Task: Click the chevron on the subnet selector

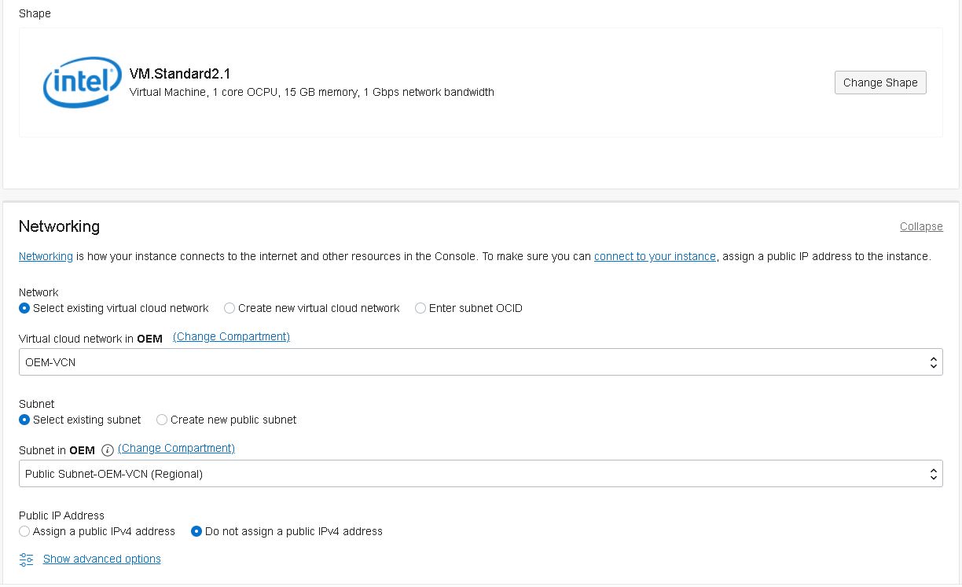Action: click(934, 473)
